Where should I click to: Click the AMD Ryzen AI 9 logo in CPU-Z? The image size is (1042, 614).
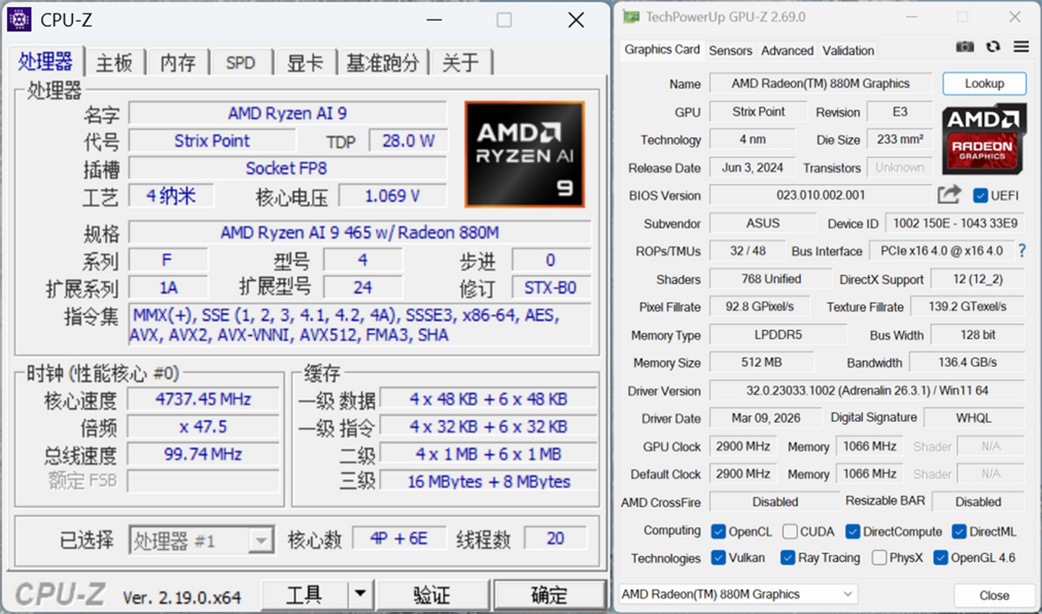[524, 155]
